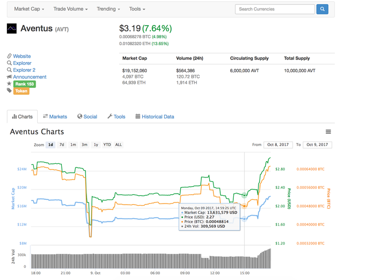Viewport: 367px width, 280px height.
Task: Set chart zoom to 3m
Action: (x=84, y=144)
